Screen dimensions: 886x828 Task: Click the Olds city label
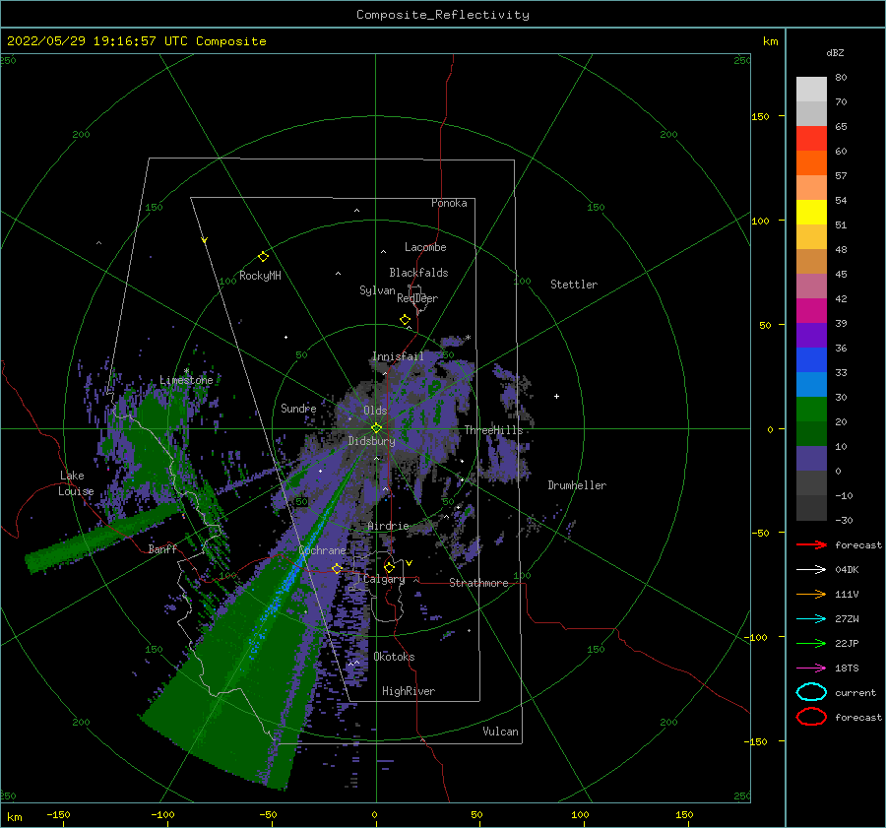(x=375, y=411)
